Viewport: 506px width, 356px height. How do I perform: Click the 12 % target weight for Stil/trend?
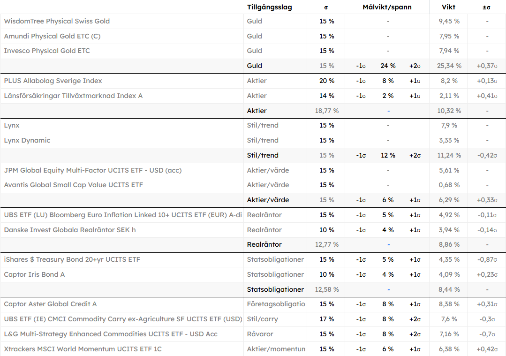[x=388, y=155]
